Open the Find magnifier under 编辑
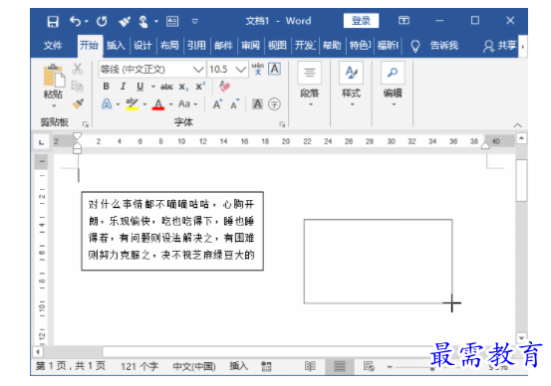Viewport: 551px width, 386px height. (x=393, y=73)
